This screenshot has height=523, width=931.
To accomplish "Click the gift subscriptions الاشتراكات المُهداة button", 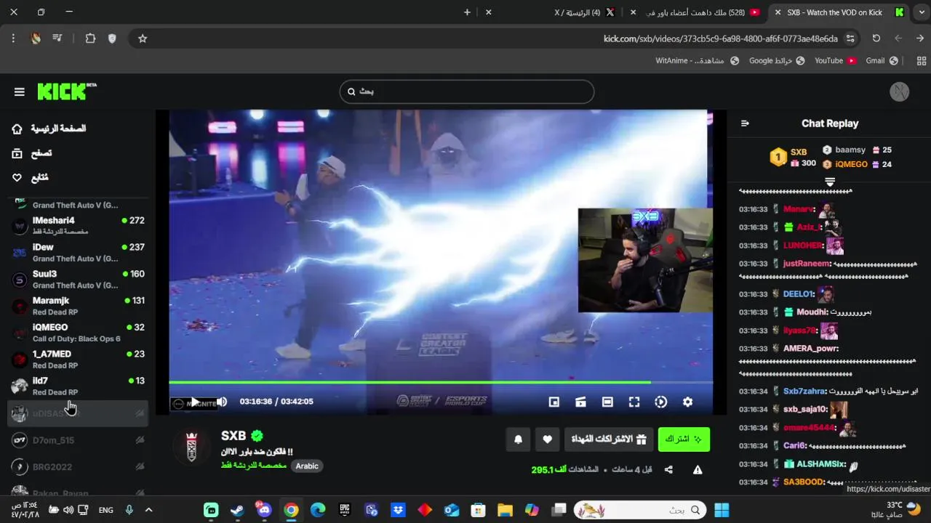I will (608, 439).
